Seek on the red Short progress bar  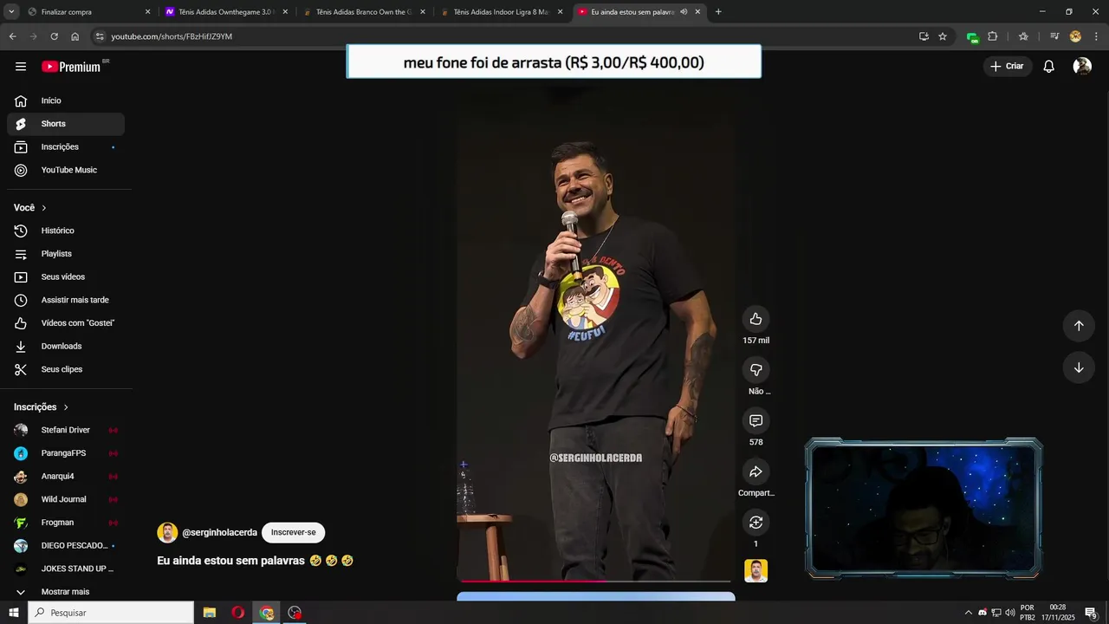(595, 581)
